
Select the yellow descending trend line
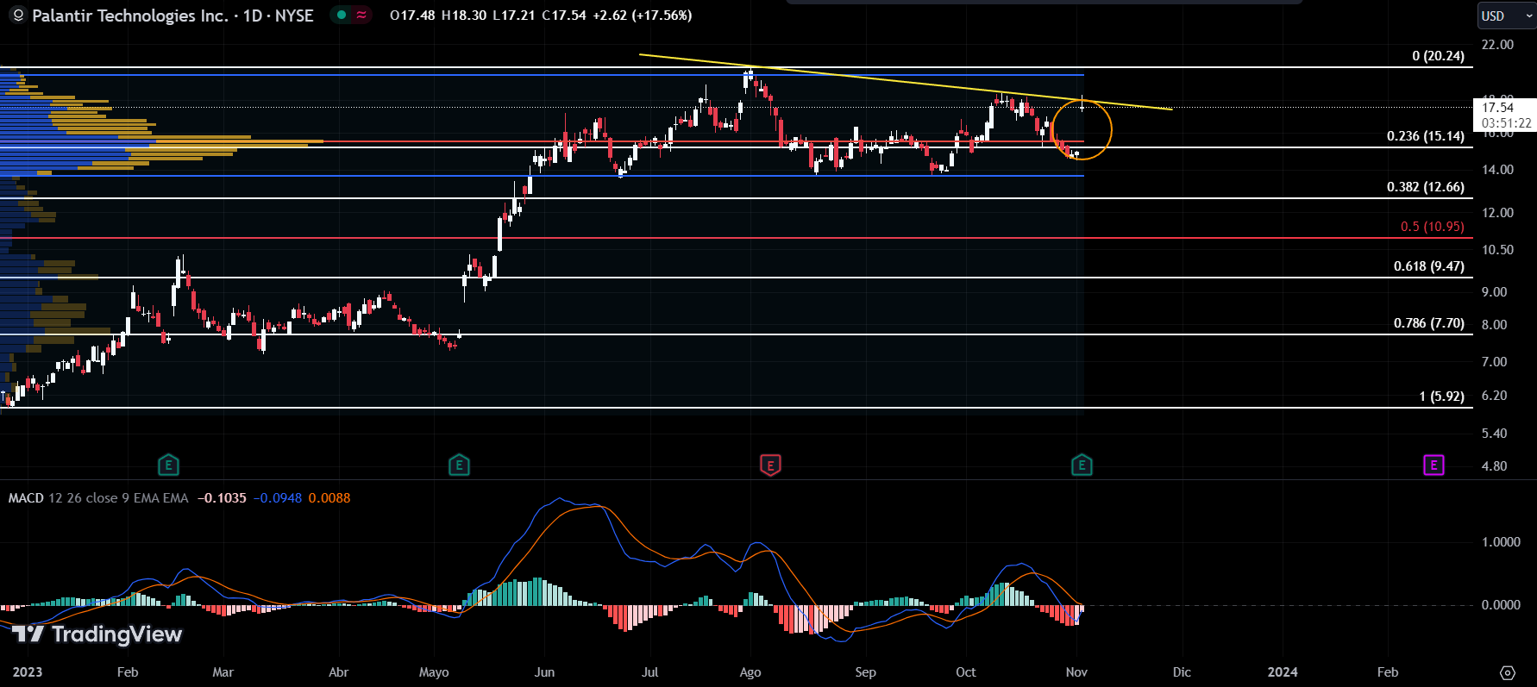coord(906,82)
